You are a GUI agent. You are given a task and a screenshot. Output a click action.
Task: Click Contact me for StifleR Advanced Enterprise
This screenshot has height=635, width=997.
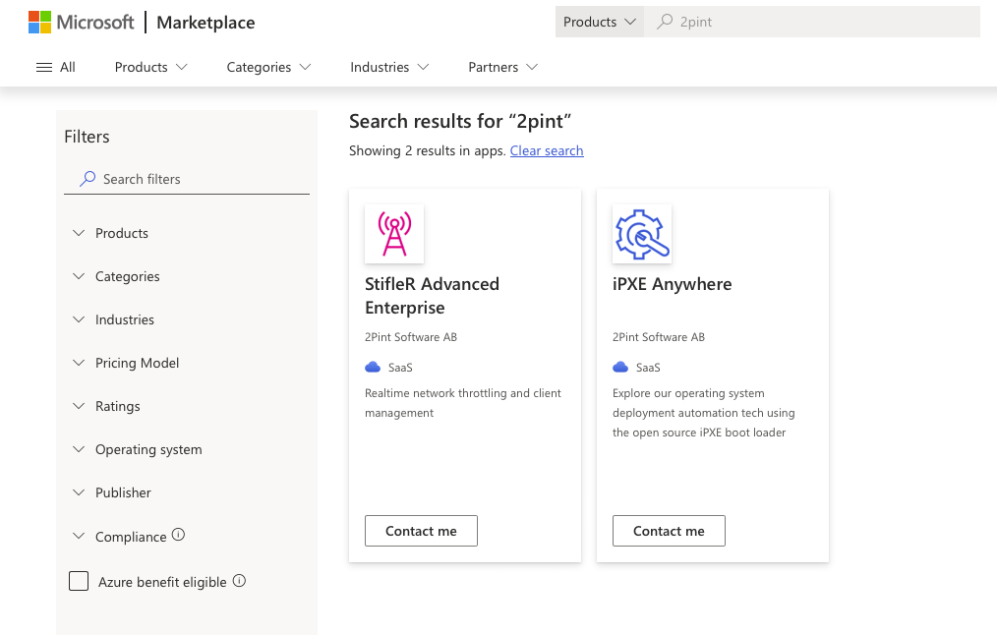tap(421, 531)
